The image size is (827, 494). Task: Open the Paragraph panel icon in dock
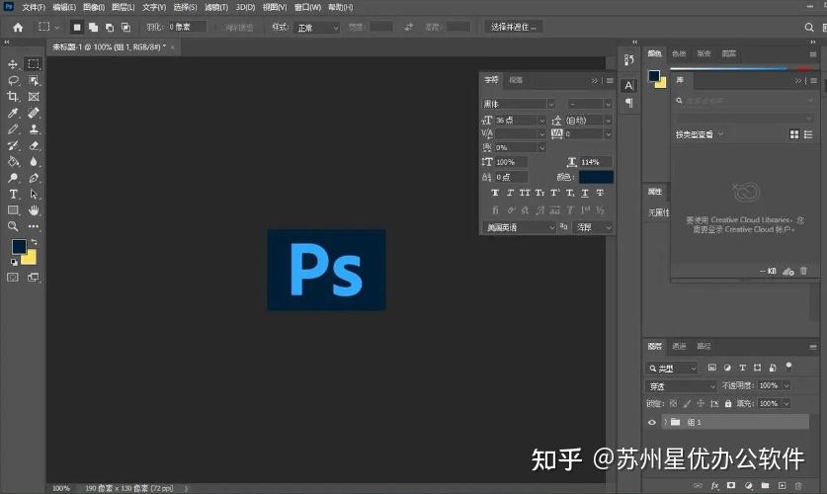628,103
